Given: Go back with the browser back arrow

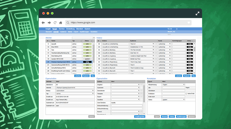Looking at the screenshot, I should click(43, 23).
